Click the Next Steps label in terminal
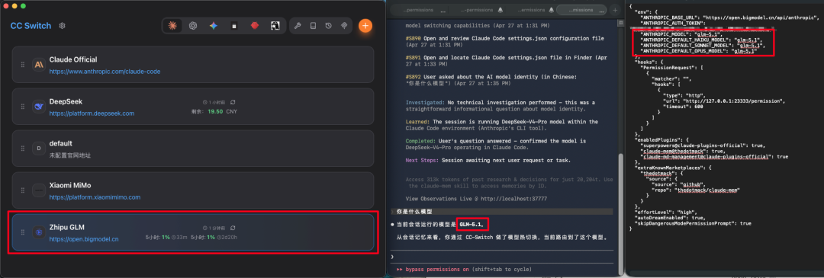Image resolution: width=824 pixels, height=278 pixels. pyautogui.click(x=423, y=160)
